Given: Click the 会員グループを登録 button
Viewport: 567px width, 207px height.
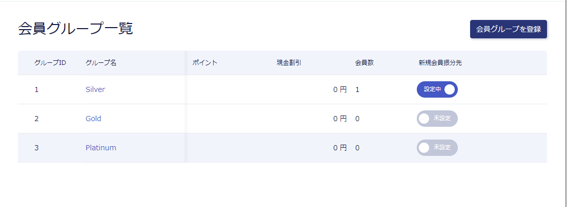Looking at the screenshot, I should (x=509, y=29).
